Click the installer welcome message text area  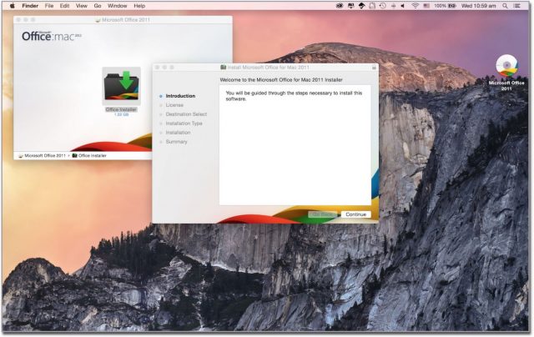click(x=295, y=145)
